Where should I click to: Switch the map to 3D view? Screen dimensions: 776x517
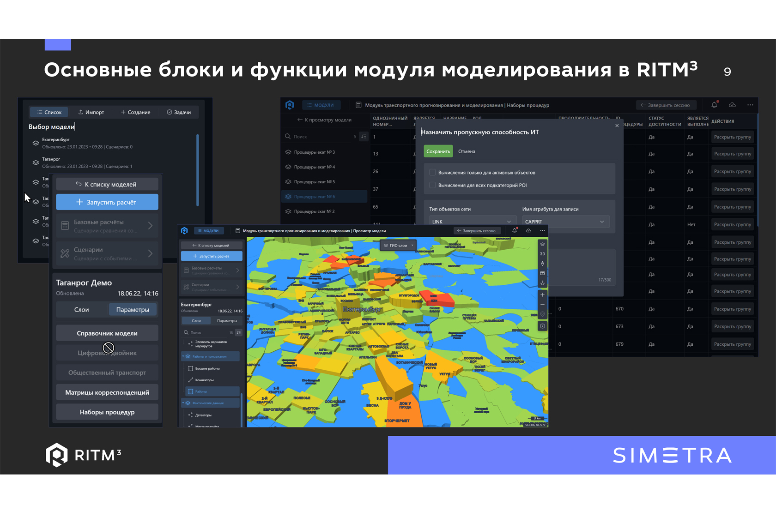[542, 254]
